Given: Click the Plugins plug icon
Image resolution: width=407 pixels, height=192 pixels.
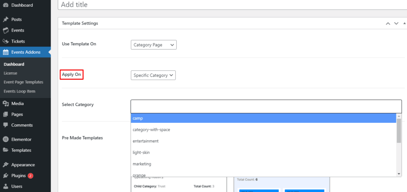Looking at the screenshot, I should tap(6, 176).
